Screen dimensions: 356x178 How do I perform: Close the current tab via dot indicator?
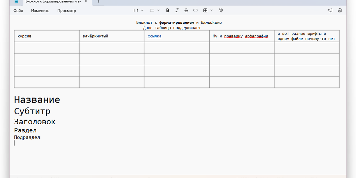click(86, 1)
